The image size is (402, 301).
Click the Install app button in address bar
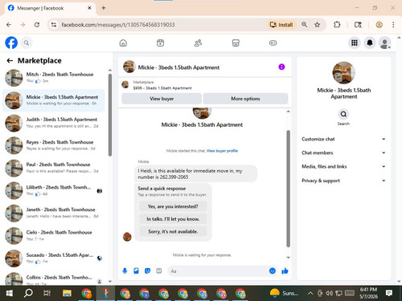point(281,25)
